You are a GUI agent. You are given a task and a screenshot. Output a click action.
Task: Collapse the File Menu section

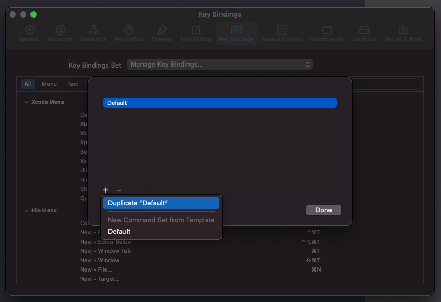coord(26,210)
